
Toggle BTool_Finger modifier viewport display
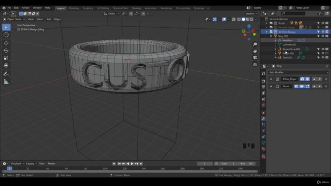pyautogui.click(x=307, y=79)
